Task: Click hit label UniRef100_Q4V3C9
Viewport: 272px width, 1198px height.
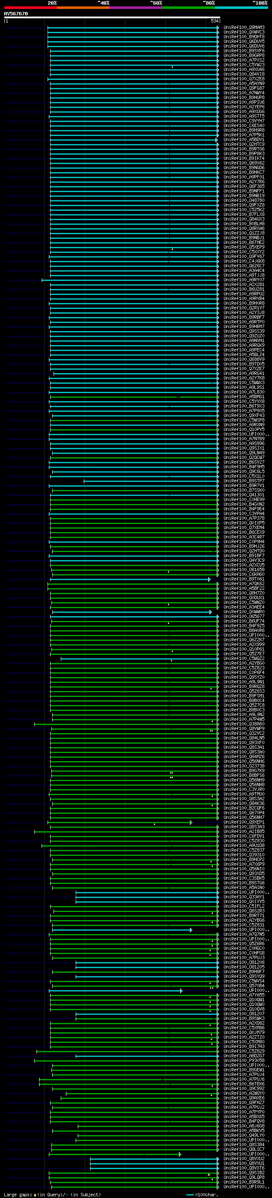Action: [244, 561]
